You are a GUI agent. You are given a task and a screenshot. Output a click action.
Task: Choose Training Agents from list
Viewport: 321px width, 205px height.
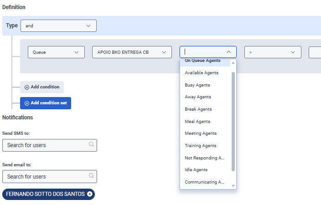tap(201, 146)
